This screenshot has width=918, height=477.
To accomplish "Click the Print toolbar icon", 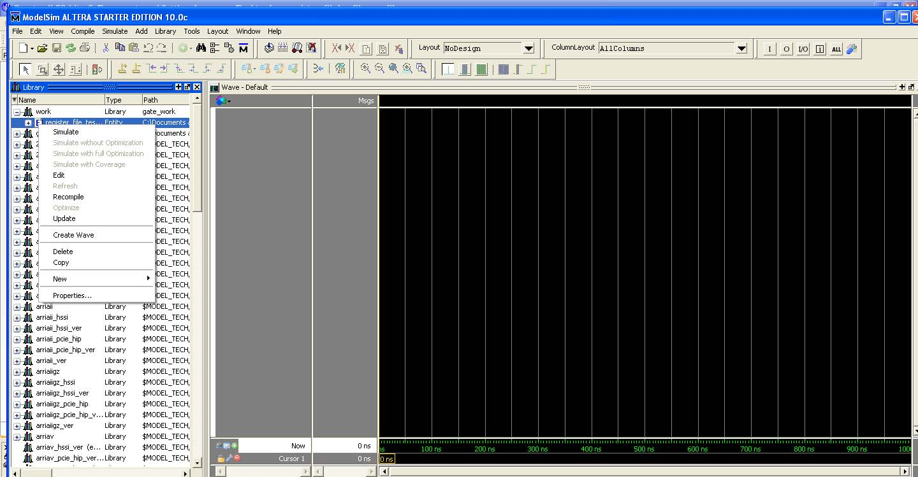I will (85, 48).
